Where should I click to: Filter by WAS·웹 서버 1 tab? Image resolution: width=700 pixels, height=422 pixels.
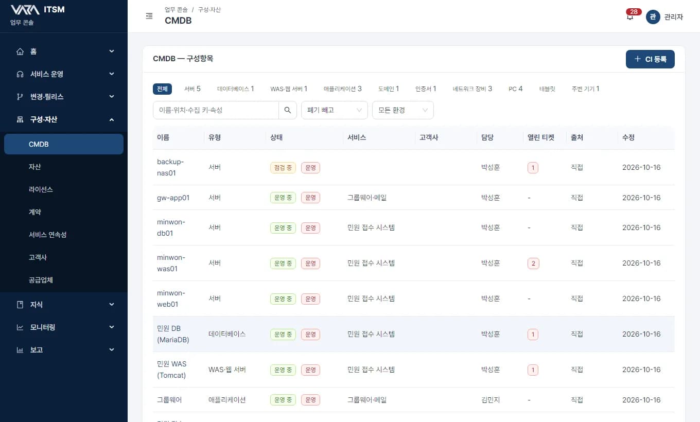coord(289,89)
